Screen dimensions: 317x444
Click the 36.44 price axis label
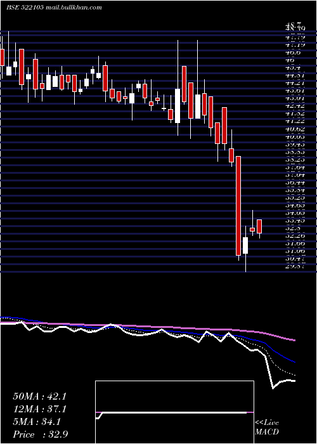click(x=295, y=183)
